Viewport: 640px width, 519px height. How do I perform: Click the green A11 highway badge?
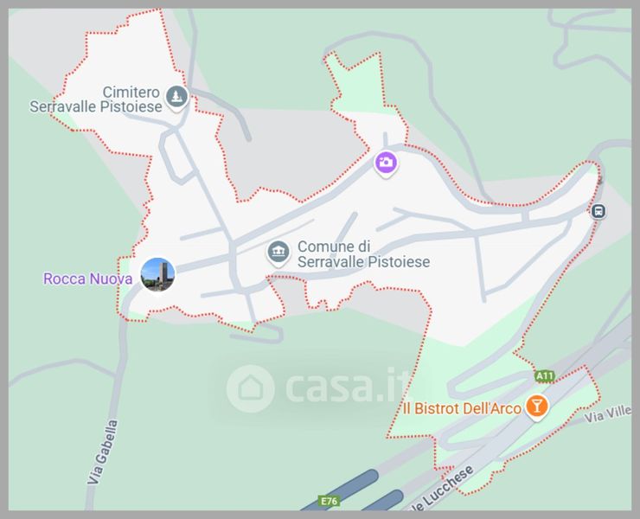pos(545,376)
